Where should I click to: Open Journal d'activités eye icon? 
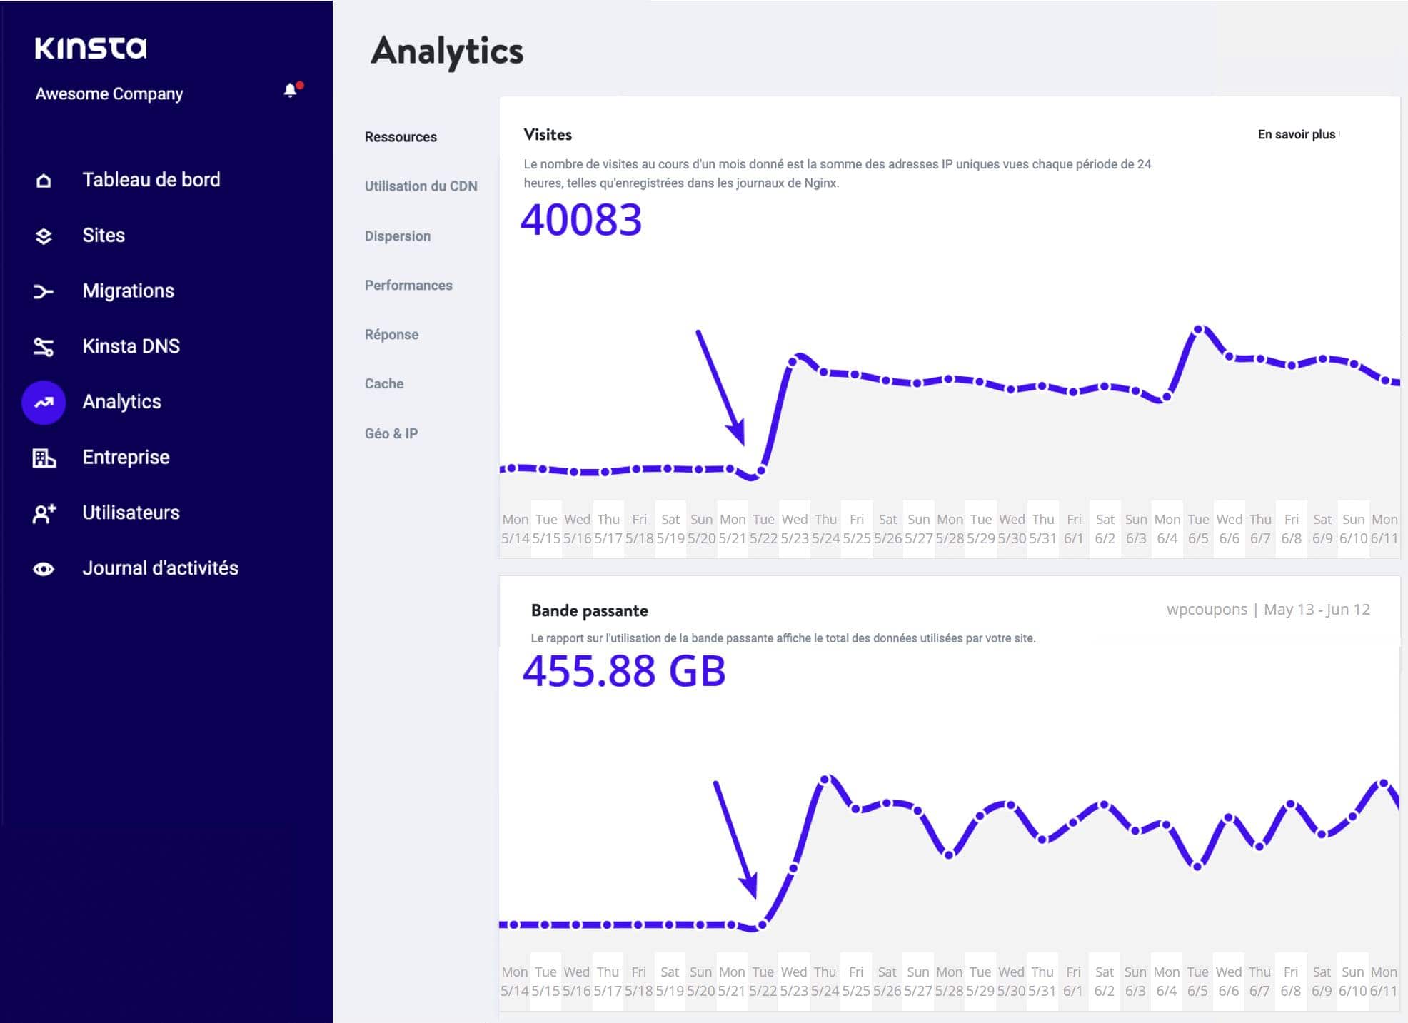pyautogui.click(x=43, y=568)
